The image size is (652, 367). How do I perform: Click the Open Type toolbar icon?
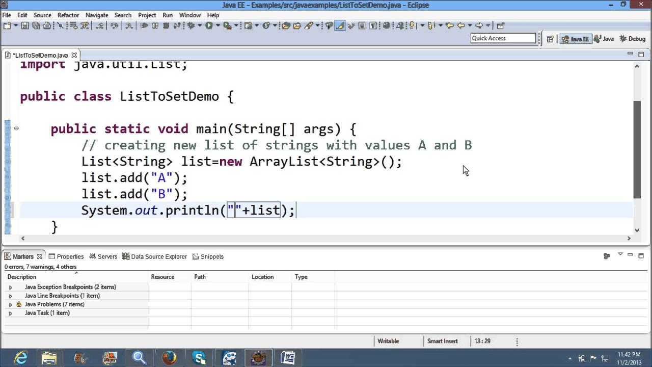286,25
